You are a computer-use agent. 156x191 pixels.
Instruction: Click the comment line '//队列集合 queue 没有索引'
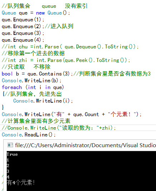44,6
